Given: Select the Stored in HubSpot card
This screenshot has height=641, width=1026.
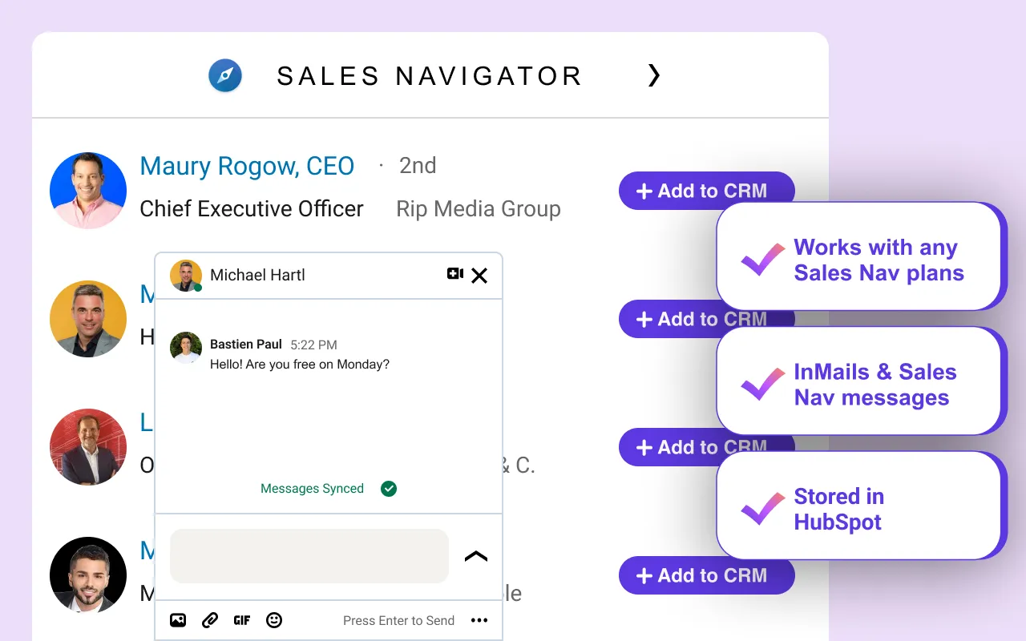Looking at the screenshot, I should pos(859,506).
